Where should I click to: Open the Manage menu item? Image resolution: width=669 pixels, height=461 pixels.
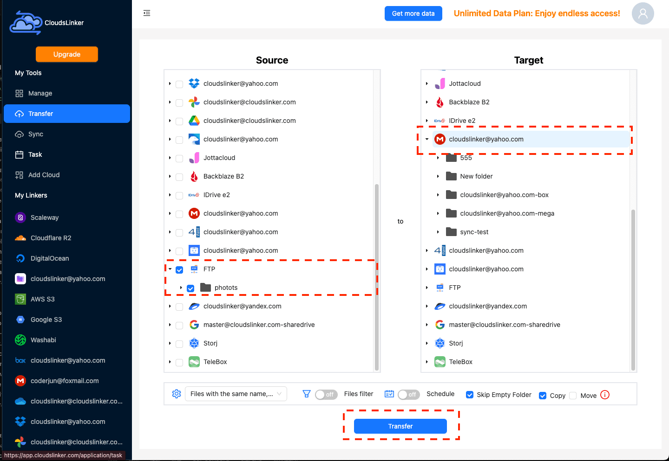pyautogui.click(x=67, y=93)
